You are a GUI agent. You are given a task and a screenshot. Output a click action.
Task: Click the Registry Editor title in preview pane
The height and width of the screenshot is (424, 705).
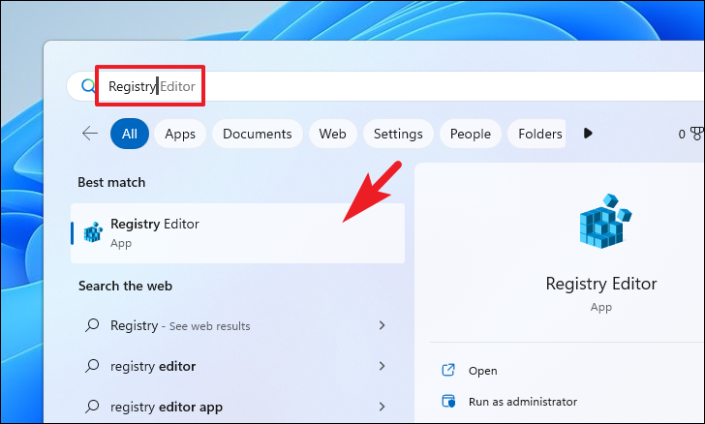(601, 284)
